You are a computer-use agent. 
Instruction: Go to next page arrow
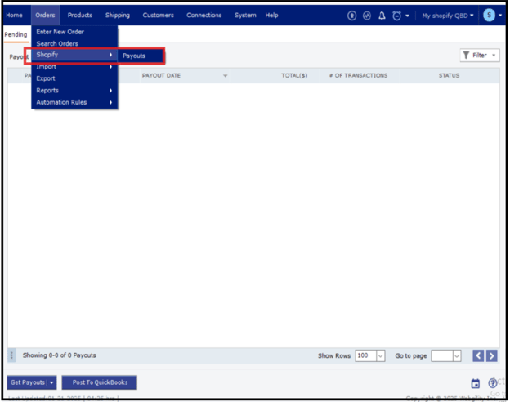[491, 355]
